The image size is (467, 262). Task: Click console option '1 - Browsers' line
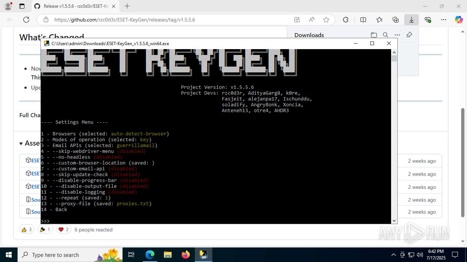click(105, 134)
